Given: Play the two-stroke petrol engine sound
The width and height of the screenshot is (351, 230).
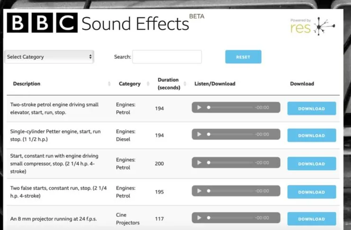Looking at the screenshot, I should (199, 108).
